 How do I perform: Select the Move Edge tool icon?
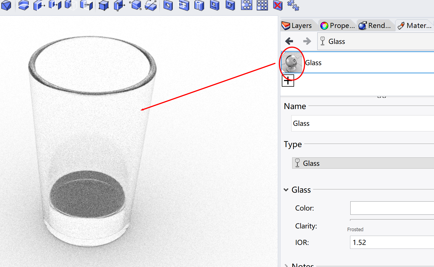pyautogui.click(x=119, y=5)
